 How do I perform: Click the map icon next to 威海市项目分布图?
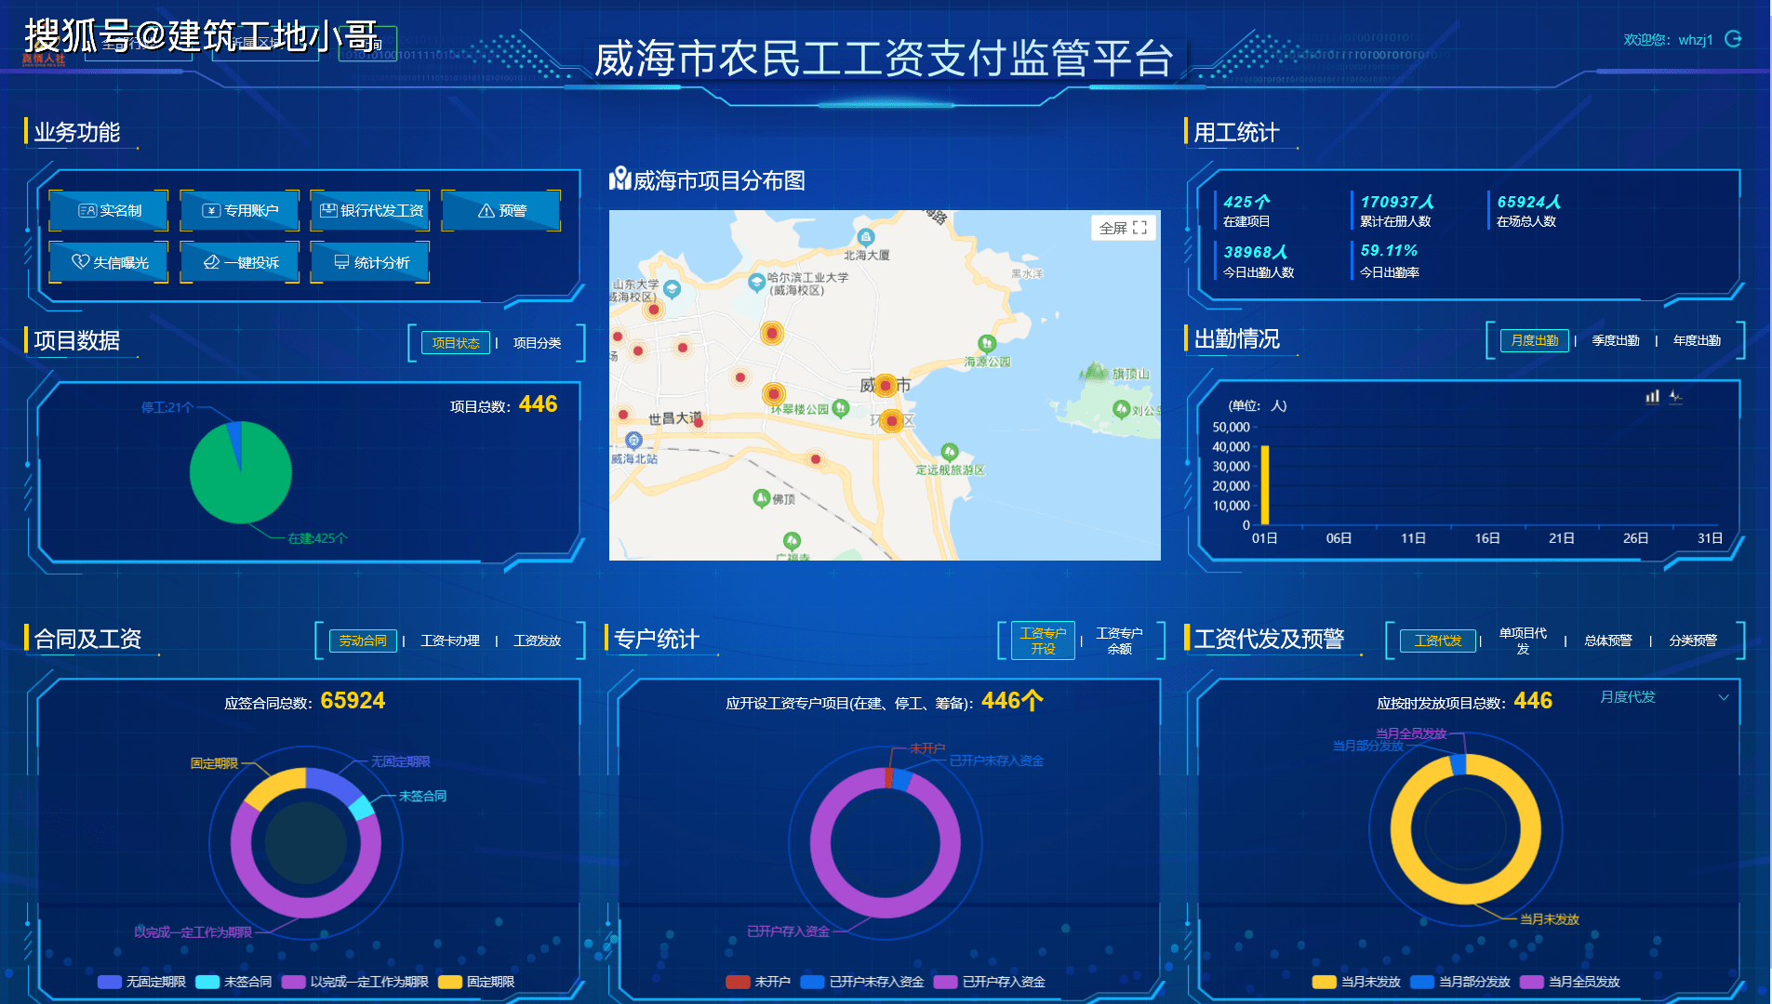click(620, 178)
